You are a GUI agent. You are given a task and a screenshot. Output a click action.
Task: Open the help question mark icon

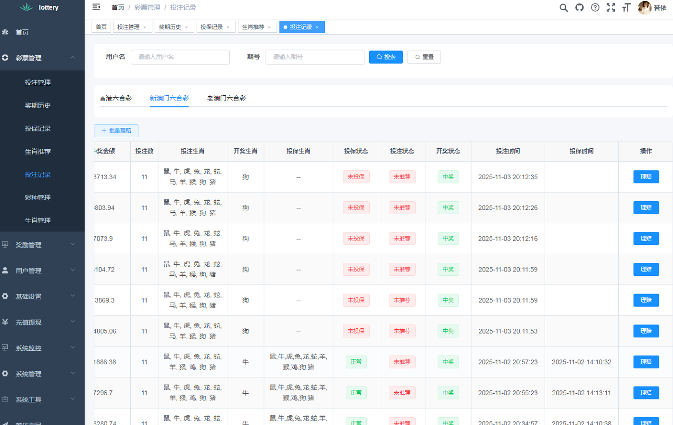click(x=595, y=8)
